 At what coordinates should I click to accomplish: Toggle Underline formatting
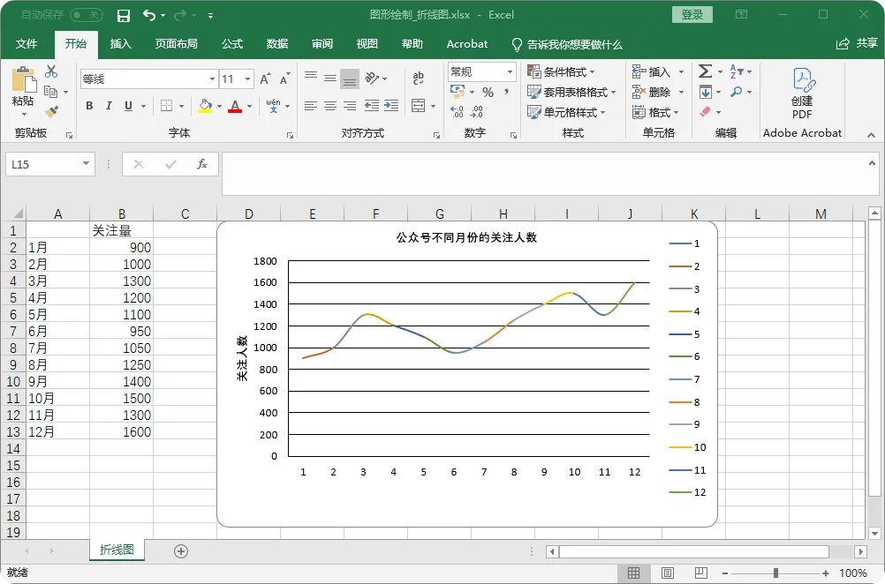[128, 105]
